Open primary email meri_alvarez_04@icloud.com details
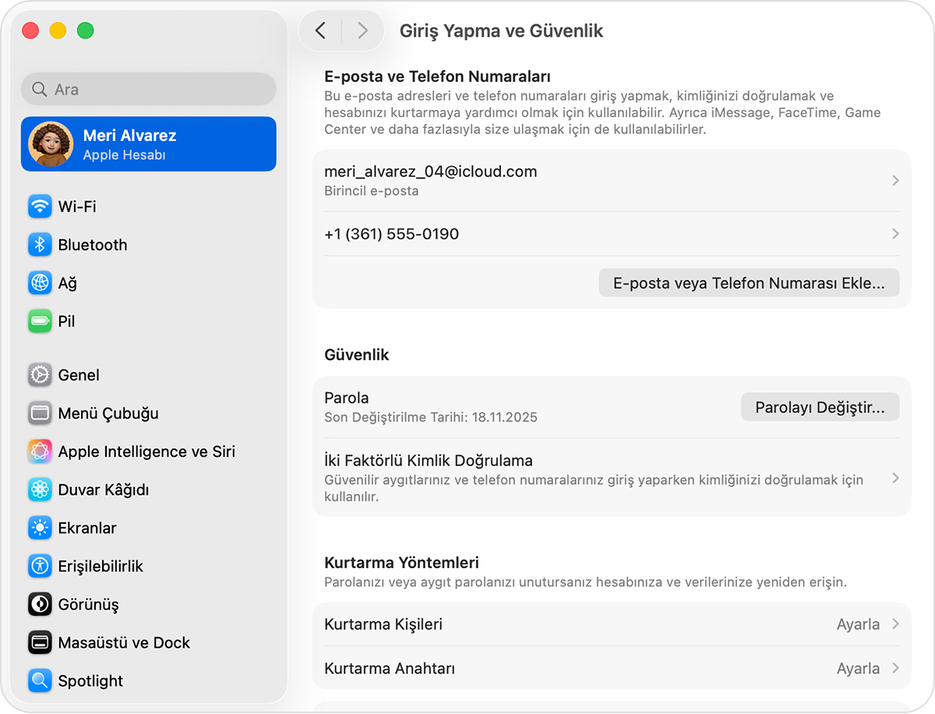935x714 pixels. [612, 179]
